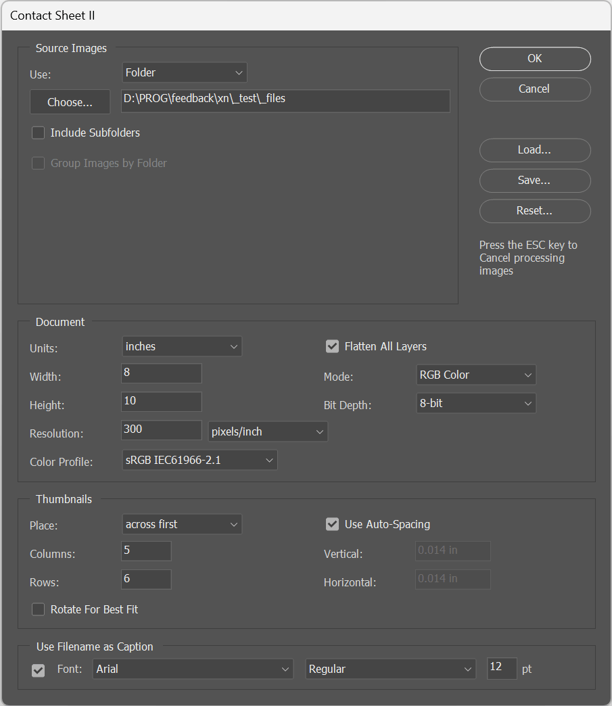
Task: Click the Reset... button
Action: [534, 211]
